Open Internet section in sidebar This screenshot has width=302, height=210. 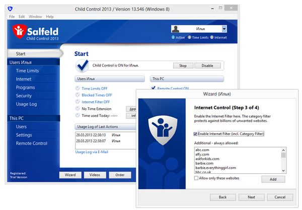click(24, 79)
